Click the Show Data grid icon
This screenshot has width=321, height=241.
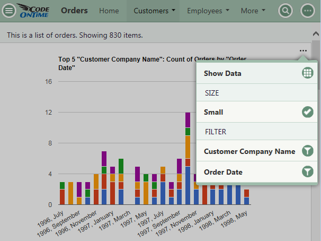click(x=307, y=73)
